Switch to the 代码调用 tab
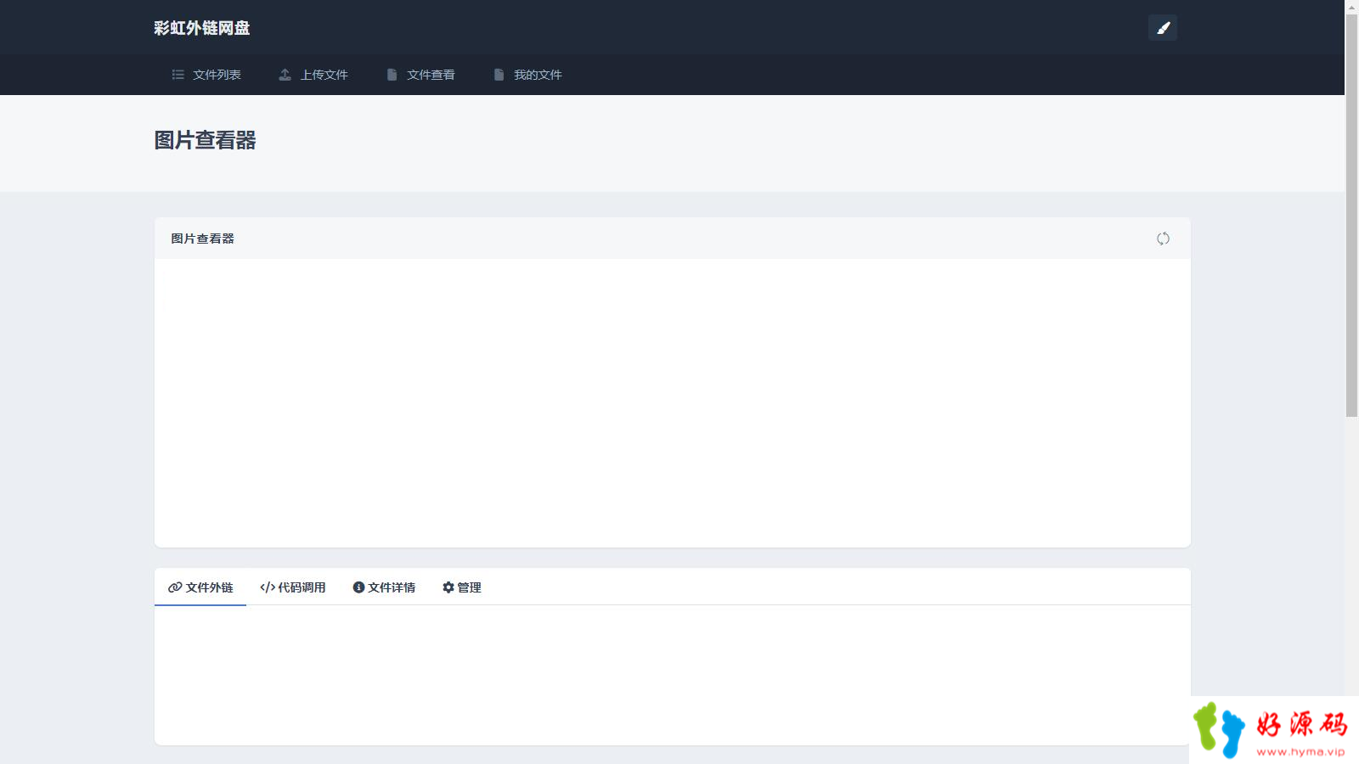Screen dimensions: 1359x764 (292, 587)
